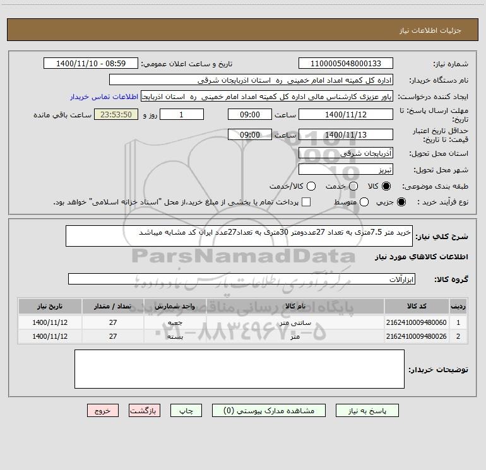Click the ایجاد کننده درخواست field
This screenshot has width=486, height=470.
tap(267, 97)
